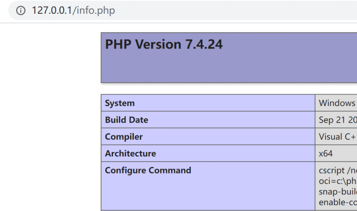This screenshot has height=211, width=357.
Task: Click the Windows value in System row
Action: [x=337, y=103]
